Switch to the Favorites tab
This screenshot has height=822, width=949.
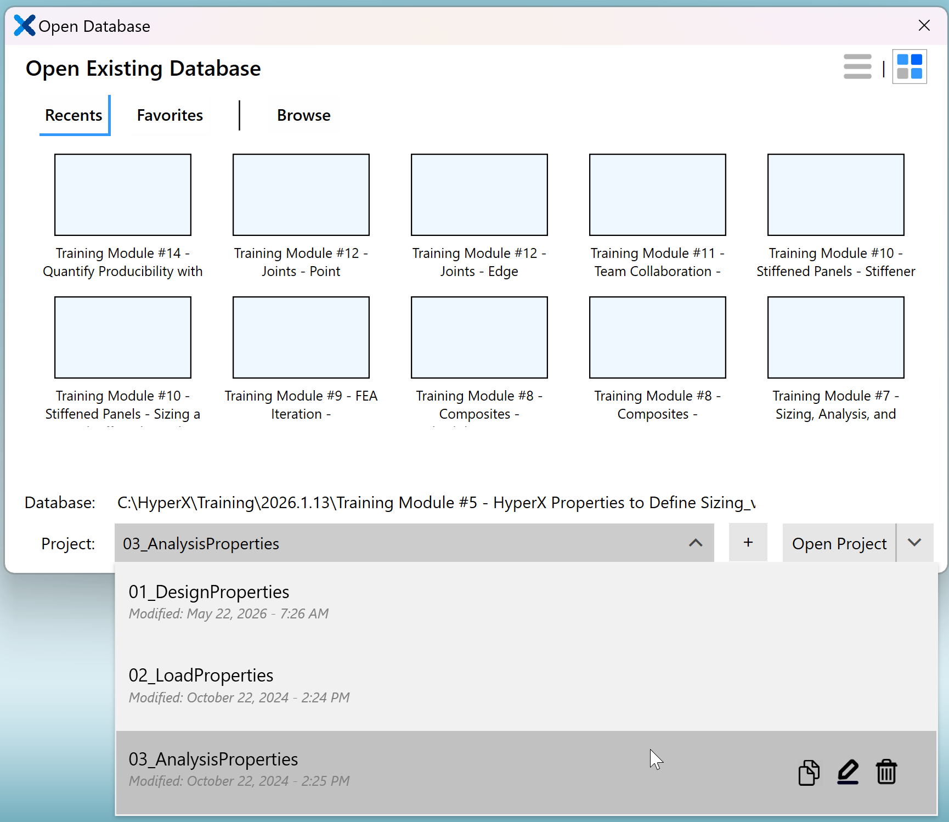[x=170, y=115]
